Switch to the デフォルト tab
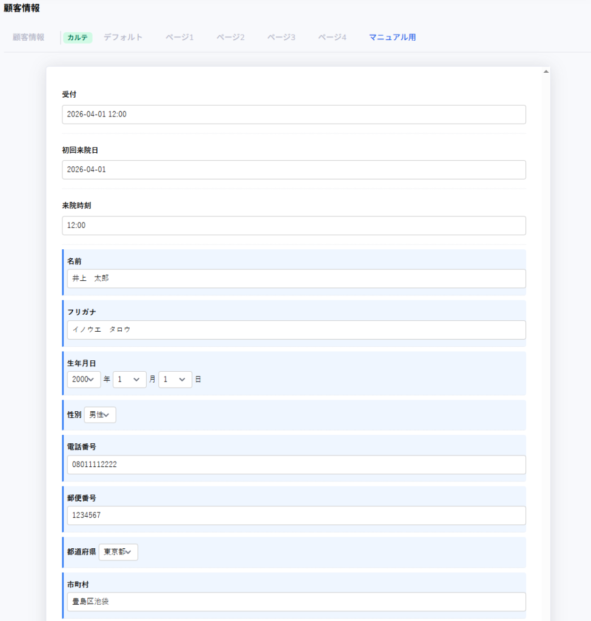591x621 pixels. [x=123, y=38]
